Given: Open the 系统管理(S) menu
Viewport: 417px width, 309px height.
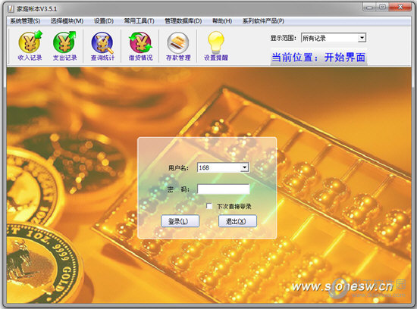Looking at the screenshot, I should pyautogui.click(x=25, y=21).
